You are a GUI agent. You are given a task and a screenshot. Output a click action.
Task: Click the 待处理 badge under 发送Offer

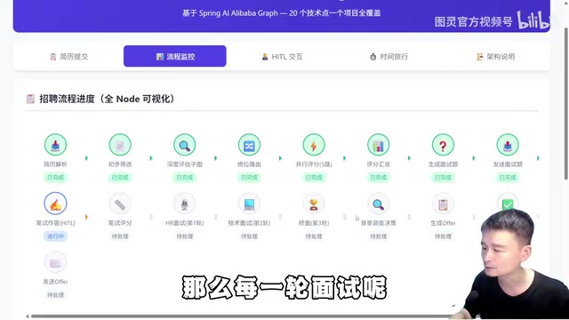(55, 295)
